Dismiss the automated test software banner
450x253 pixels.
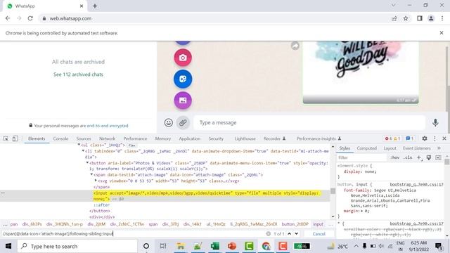tap(442, 33)
